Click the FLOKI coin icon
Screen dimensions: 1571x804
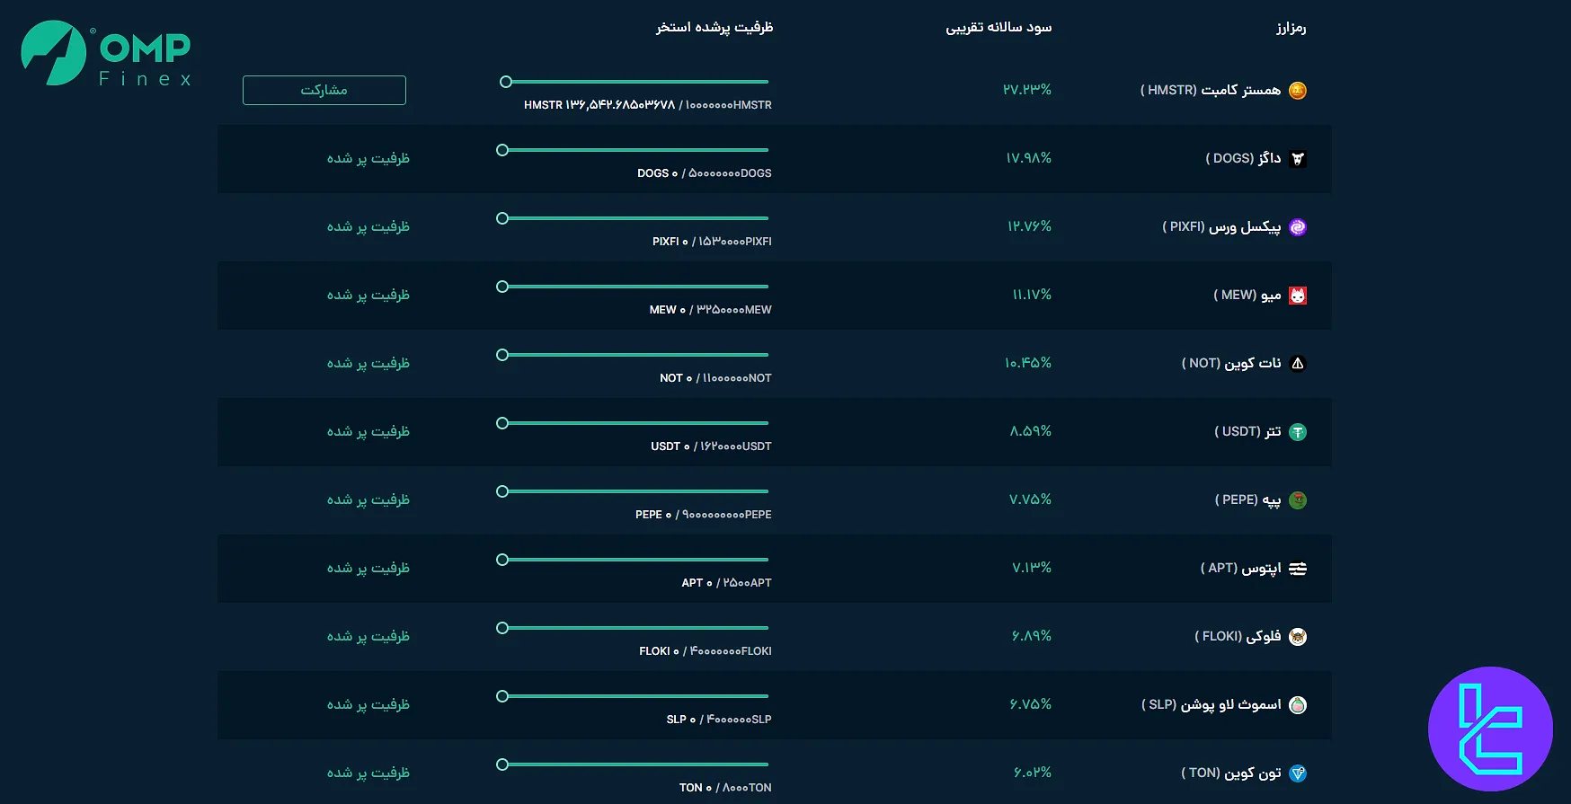[x=1297, y=637]
